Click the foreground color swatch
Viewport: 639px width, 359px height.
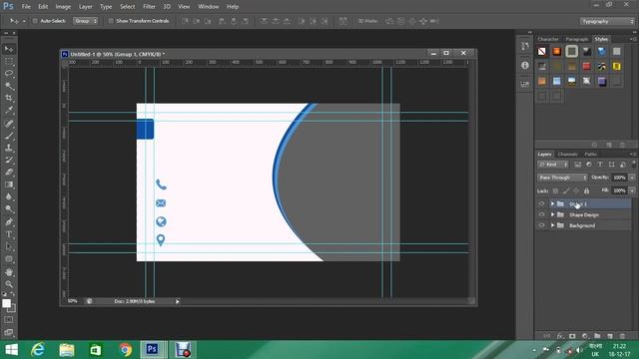pyautogui.click(x=6, y=303)
